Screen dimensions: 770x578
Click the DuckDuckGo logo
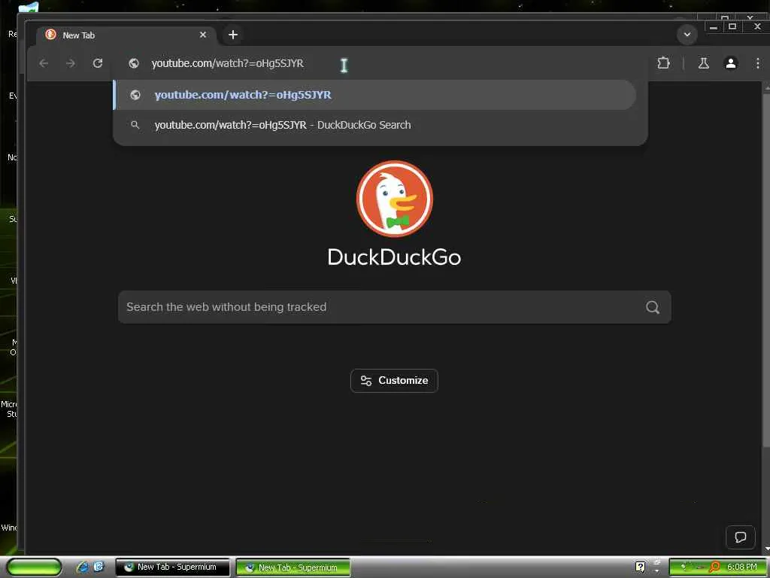click(394, 199)
